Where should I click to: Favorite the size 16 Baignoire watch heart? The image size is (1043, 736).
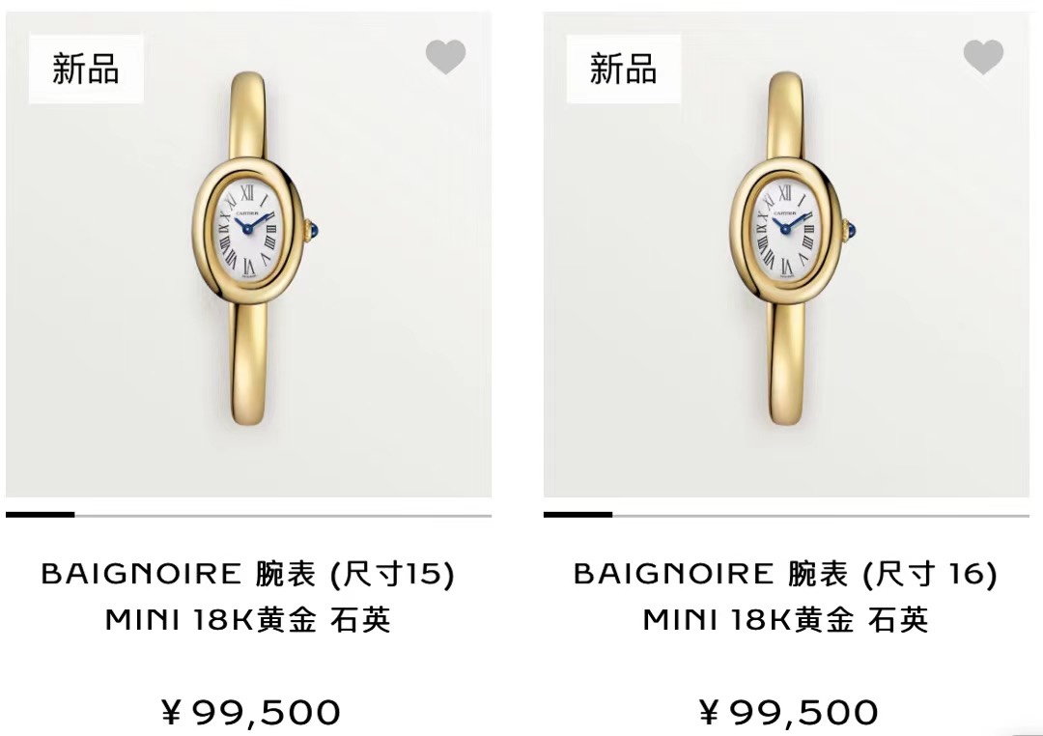tap(983, 57)
